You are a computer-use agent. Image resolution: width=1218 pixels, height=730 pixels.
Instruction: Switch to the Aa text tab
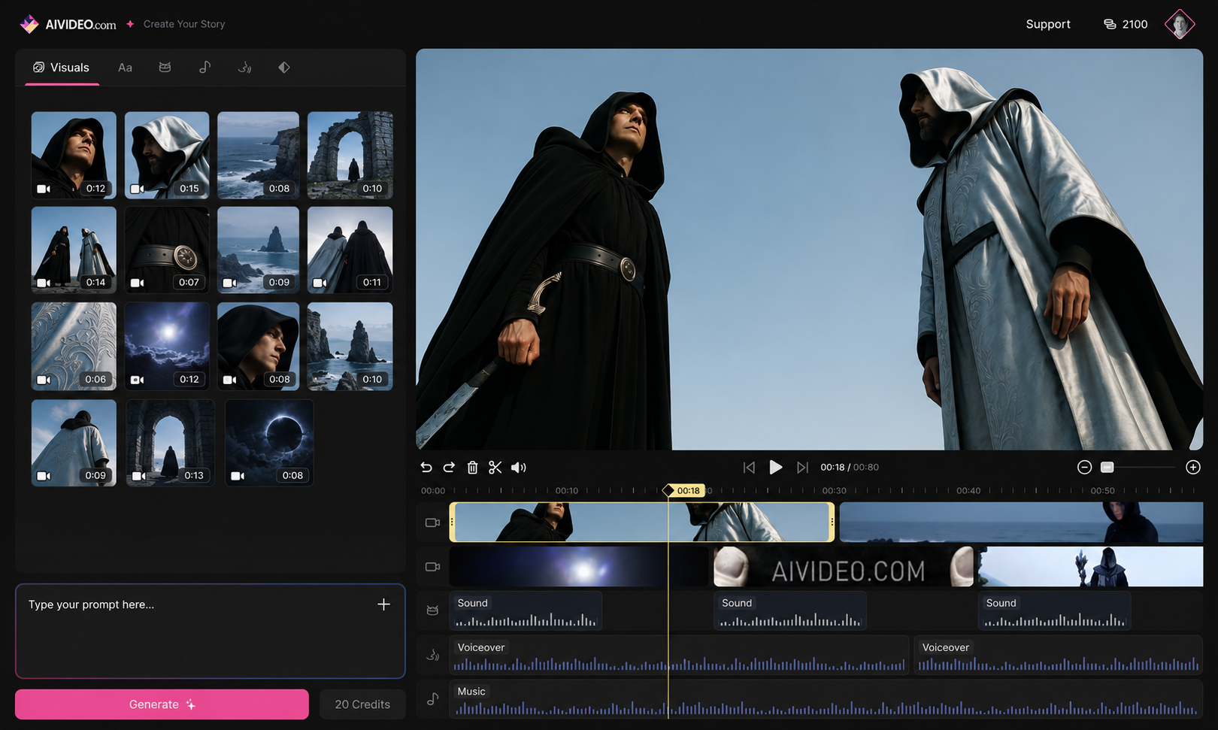[125, 68]
